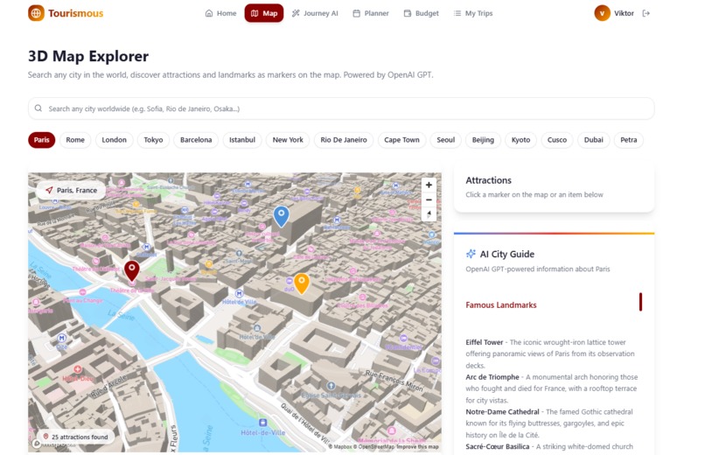This screenshot has width=705, height=455.
Task: Pick the Beijing city chip
Action: coord(483,140)
